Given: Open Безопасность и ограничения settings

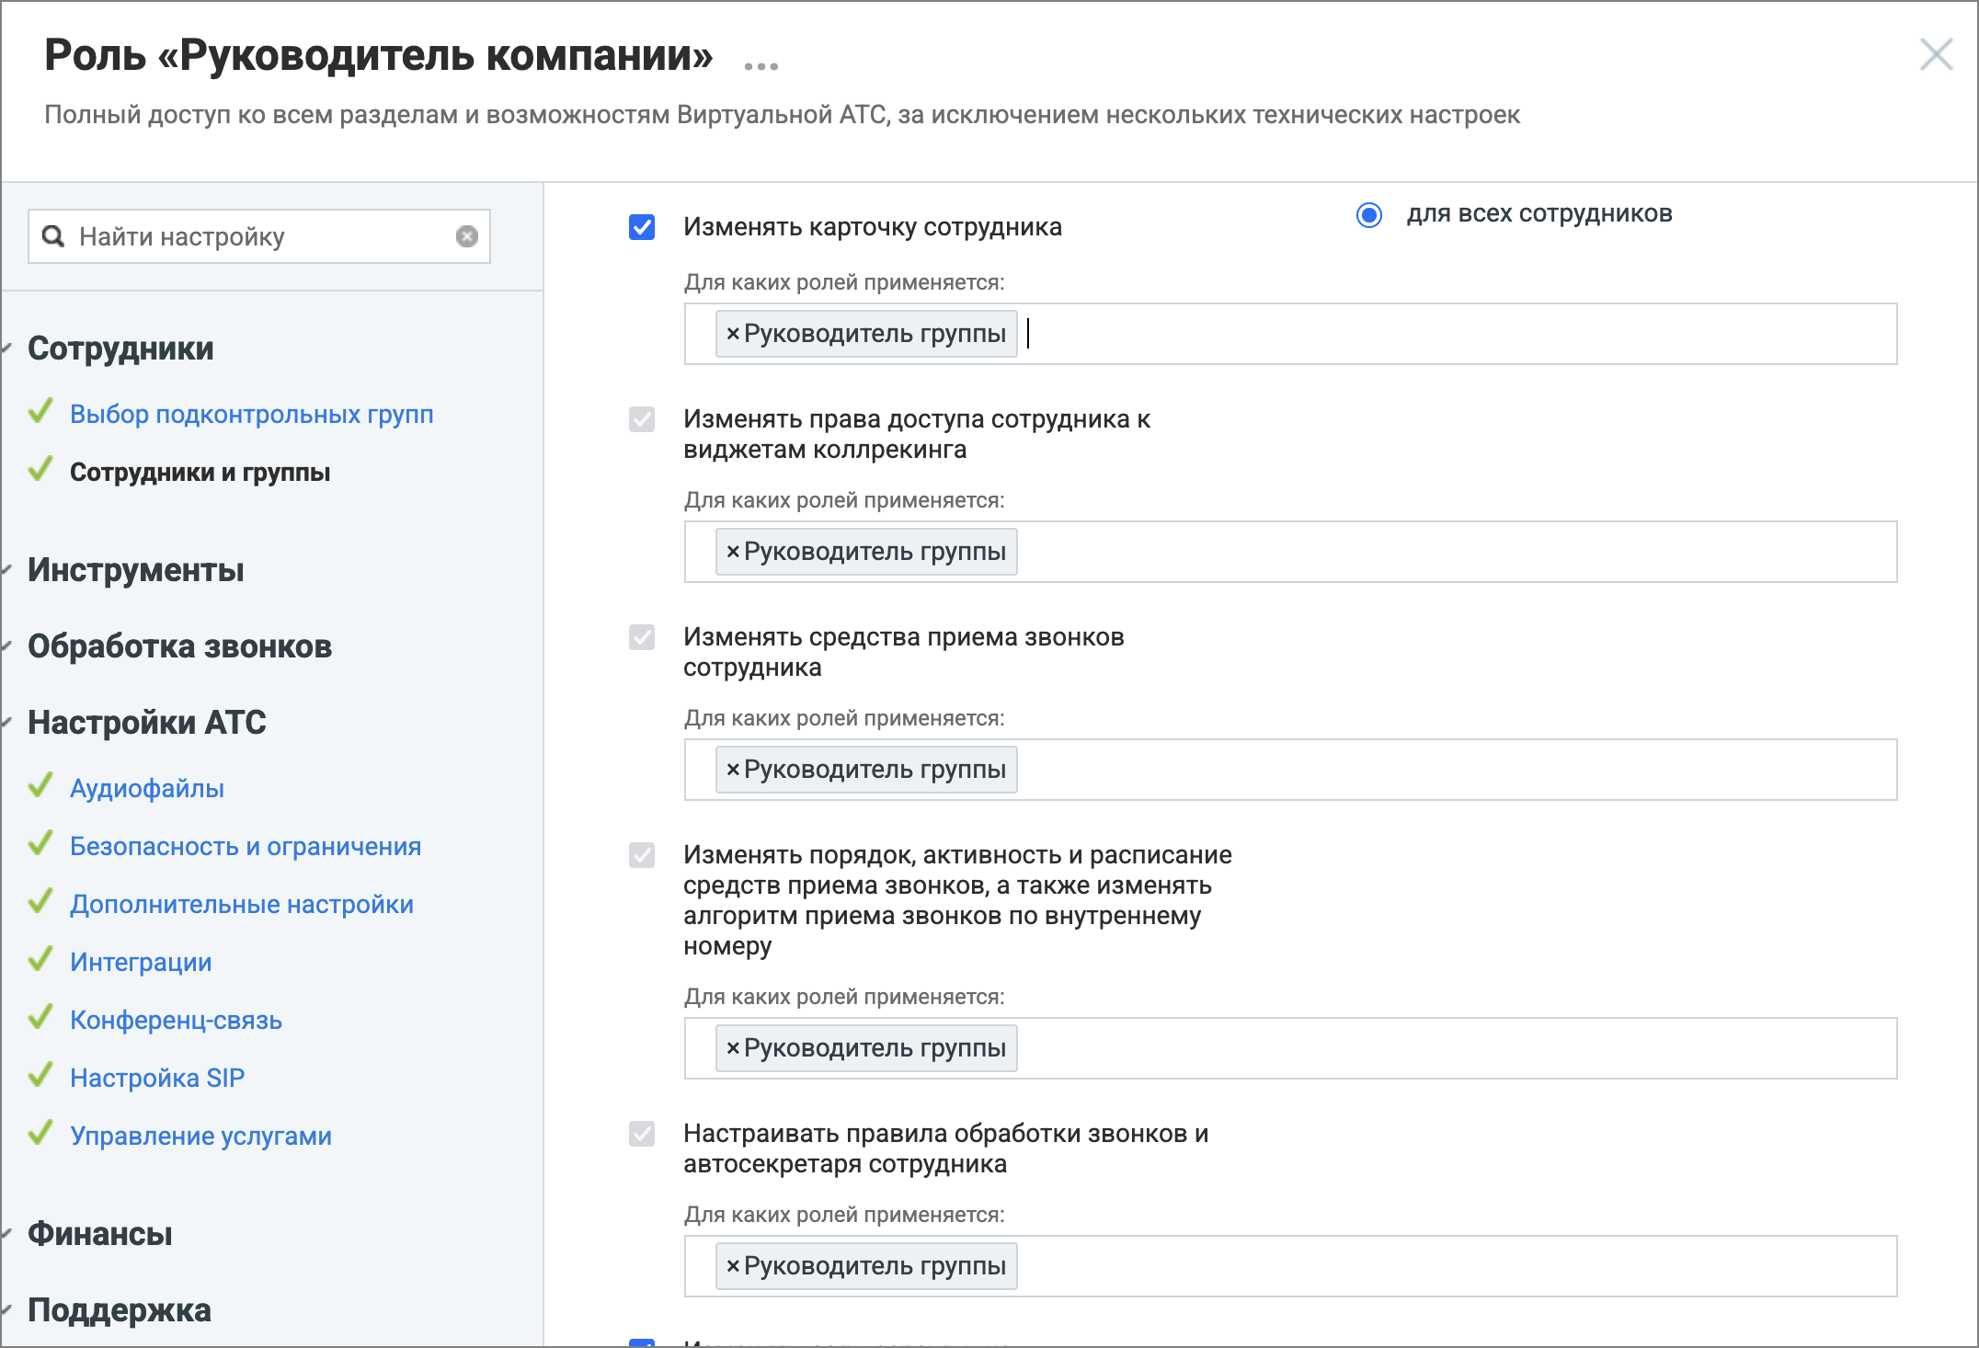Looking at the screenshot, I should [x=246, y=847].
